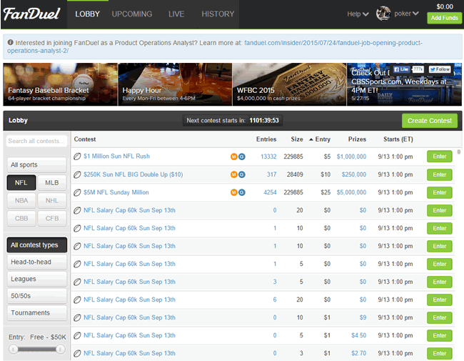Open the HISTORY tab
The height and width of the screenshot is (361, 464).
[218, 14]
